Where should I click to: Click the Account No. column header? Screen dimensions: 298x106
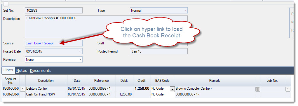click(11, 81)
